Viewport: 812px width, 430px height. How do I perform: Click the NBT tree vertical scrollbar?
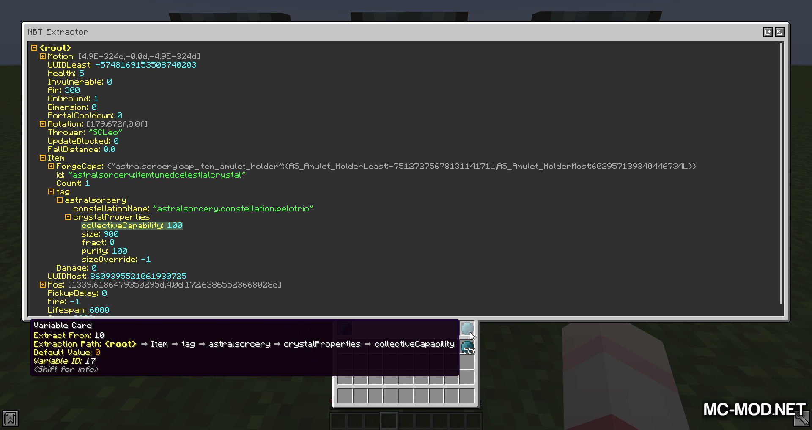tap(781, 173)
